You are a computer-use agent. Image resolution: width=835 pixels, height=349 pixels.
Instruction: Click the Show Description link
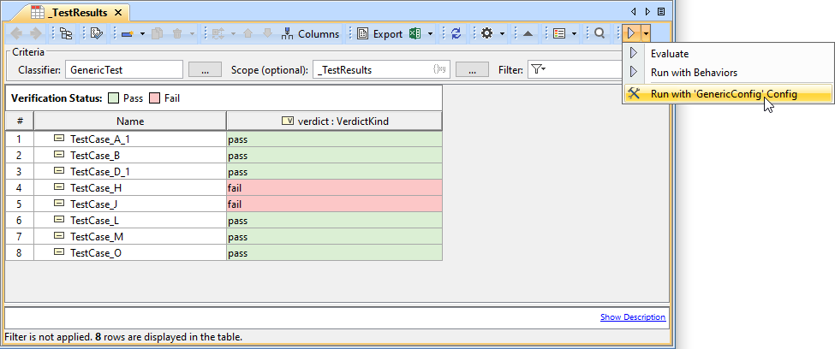tap(632, 317)
